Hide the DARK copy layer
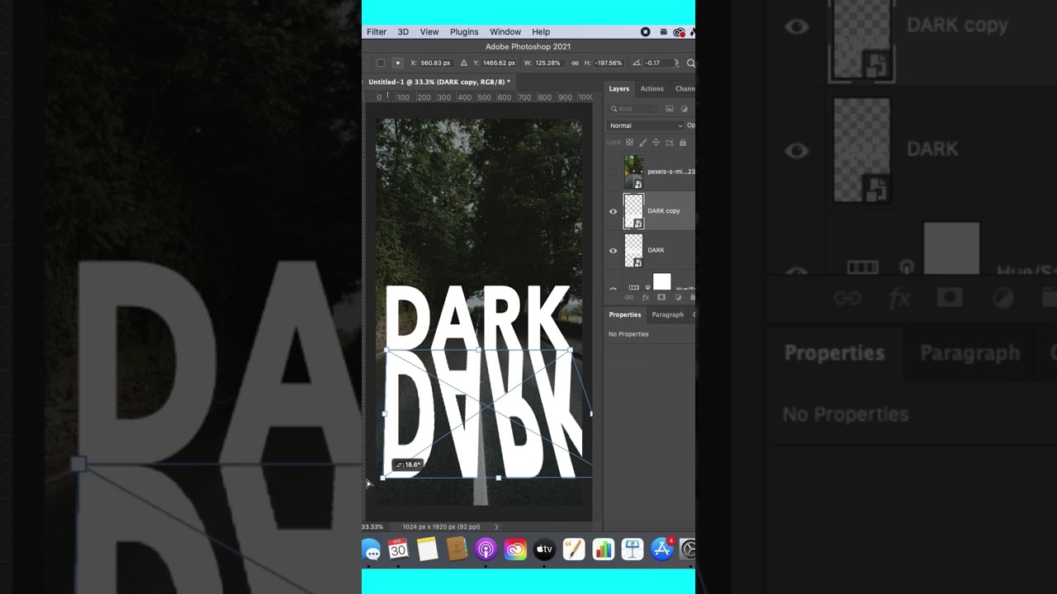This screenshot has height=594, width=1057. [613, 211]
